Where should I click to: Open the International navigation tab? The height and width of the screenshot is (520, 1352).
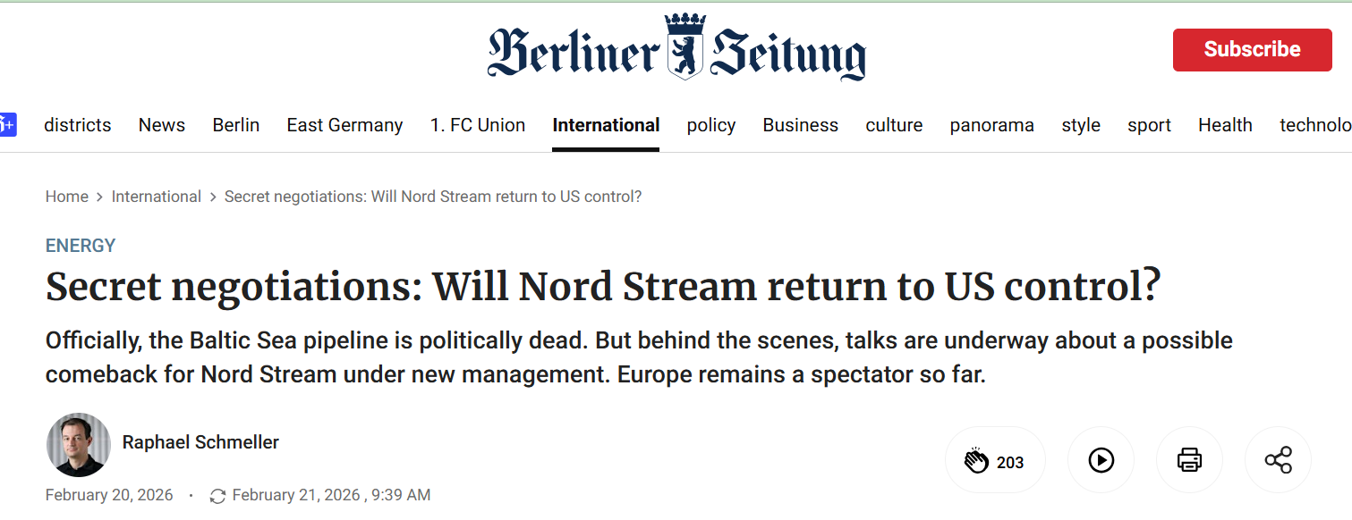pyautogui.click(x=606, y=125)
